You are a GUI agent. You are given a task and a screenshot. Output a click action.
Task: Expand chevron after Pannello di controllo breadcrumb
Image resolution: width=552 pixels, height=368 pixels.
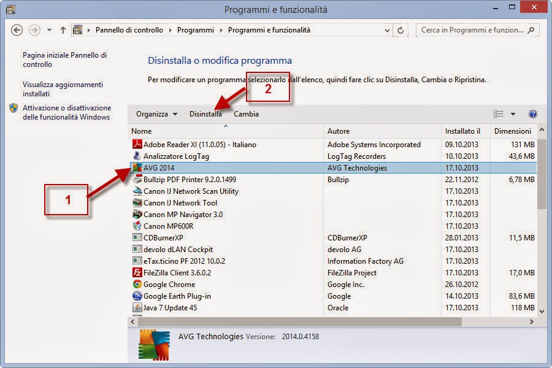coord(170,30)
